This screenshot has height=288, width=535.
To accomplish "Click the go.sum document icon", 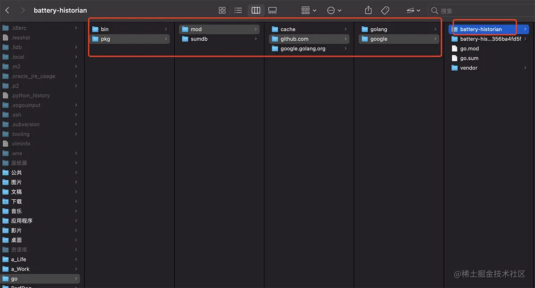I will click(x=454, y=58).
